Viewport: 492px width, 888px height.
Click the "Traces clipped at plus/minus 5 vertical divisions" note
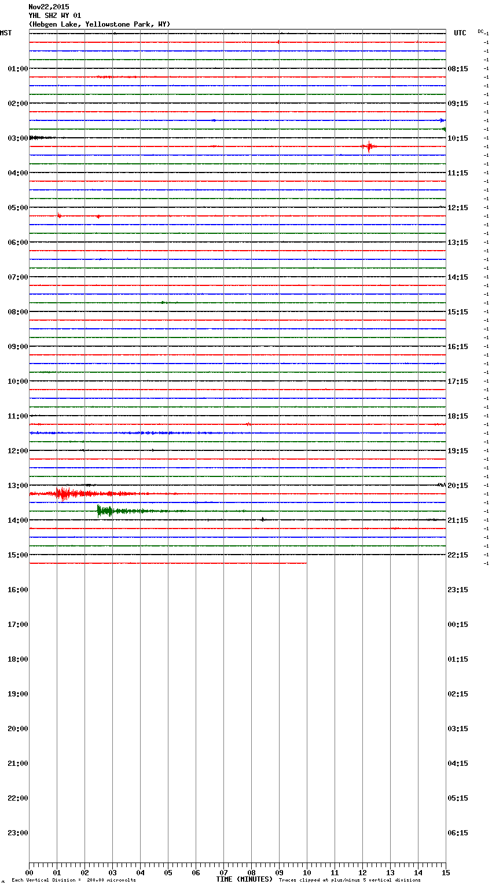(350, 880)
